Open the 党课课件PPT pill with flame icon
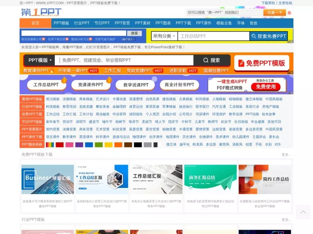The image size is (313, 234). pos(91,85)
